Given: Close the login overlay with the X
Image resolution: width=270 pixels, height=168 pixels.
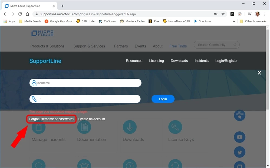Looking at the screenshot, I should (259, 73).
